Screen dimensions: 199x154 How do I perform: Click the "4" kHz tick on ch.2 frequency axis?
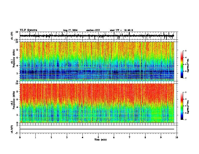17,107
